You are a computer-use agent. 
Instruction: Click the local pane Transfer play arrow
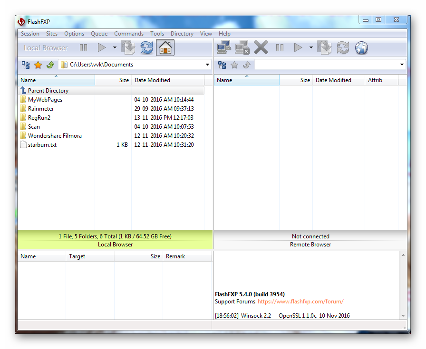point(102,47)
